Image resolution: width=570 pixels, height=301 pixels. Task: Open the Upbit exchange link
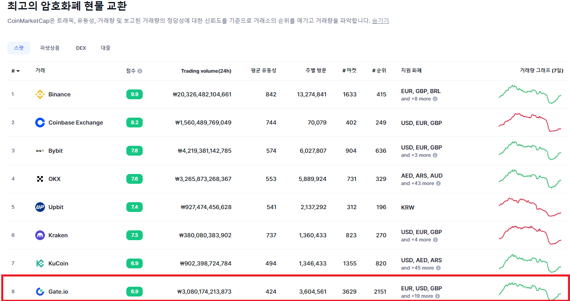[56, 207]
